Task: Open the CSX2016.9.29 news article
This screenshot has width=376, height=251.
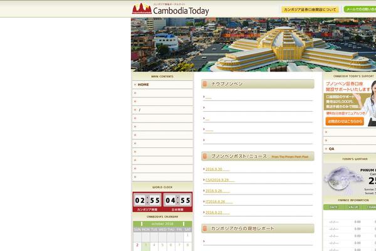Action: tap(220, 180)
